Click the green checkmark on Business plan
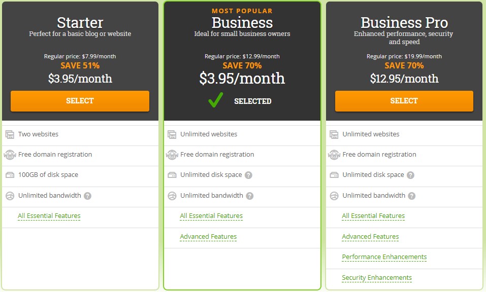This screenshot has width=486, height=292. point(215,100)
